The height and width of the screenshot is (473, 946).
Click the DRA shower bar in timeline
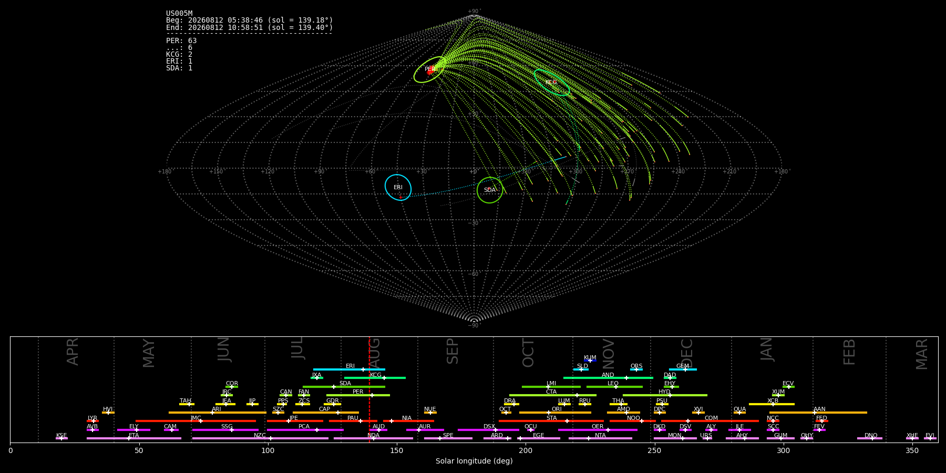[511, 404]
